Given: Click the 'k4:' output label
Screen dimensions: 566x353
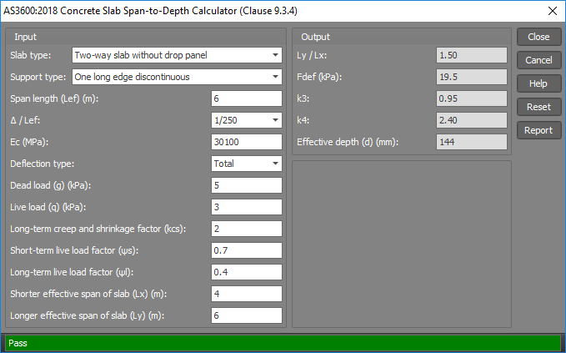Looking at the screenshot, I should 303,120.
